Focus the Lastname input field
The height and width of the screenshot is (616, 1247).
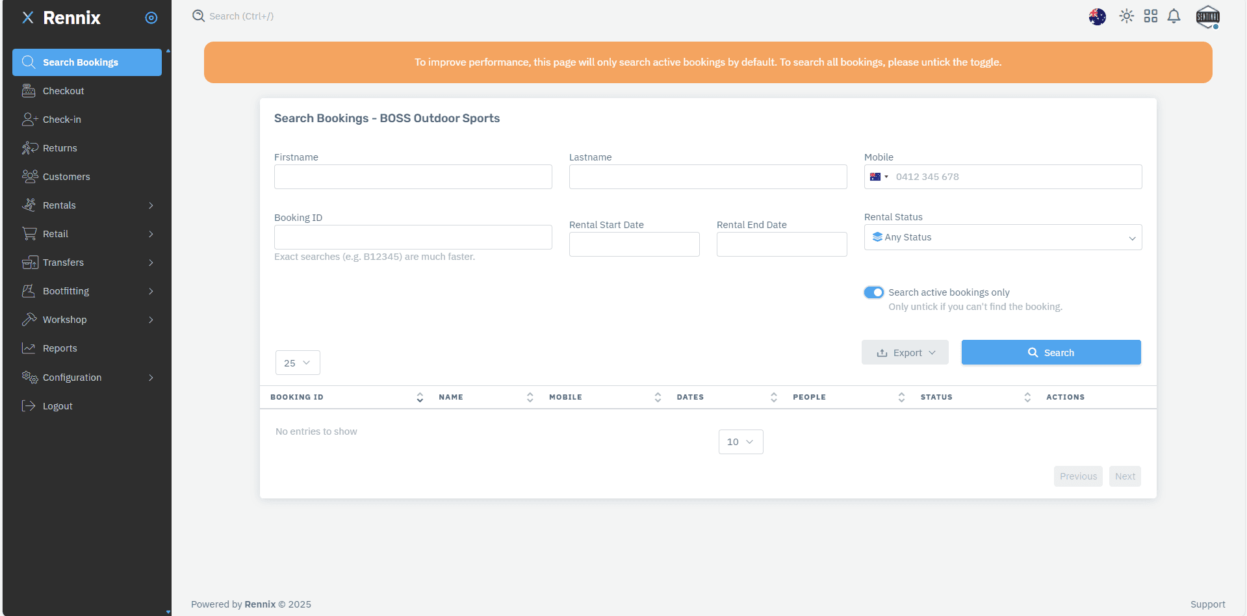point(708,177)
